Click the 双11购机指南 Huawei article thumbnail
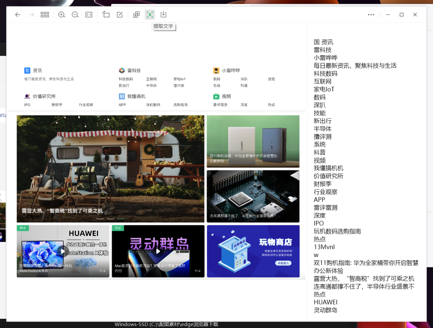 click(x=253, y=141)
